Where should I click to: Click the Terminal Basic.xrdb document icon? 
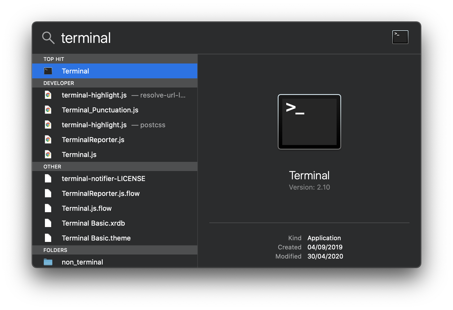tap(48, 223)
